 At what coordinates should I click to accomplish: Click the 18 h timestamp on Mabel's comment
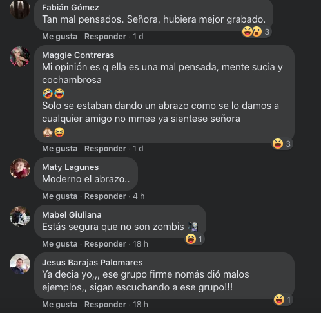[x=141, y=244]
